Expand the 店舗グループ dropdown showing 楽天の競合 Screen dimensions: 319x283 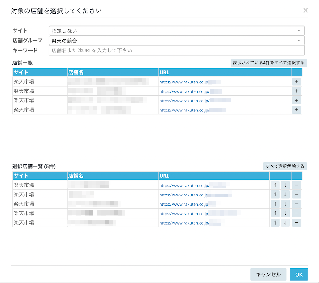coord(177,41)
